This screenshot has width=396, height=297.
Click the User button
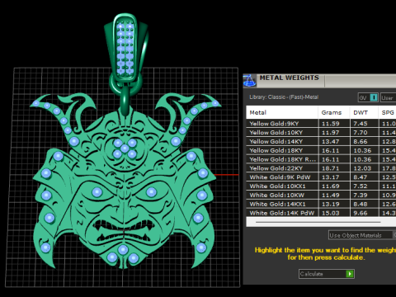(388, 97)
